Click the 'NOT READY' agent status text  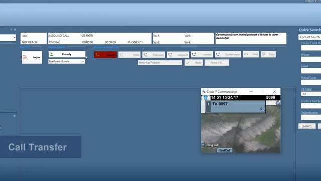[x=30, y=42]
